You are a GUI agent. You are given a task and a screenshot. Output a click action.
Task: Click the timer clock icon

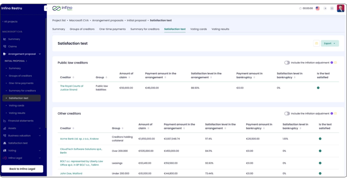[300, 8]
